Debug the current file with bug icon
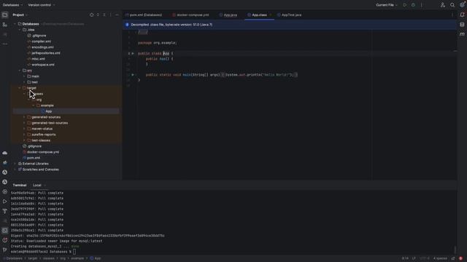The width and height of the screenshot is (467, 262). click(413, 5)
